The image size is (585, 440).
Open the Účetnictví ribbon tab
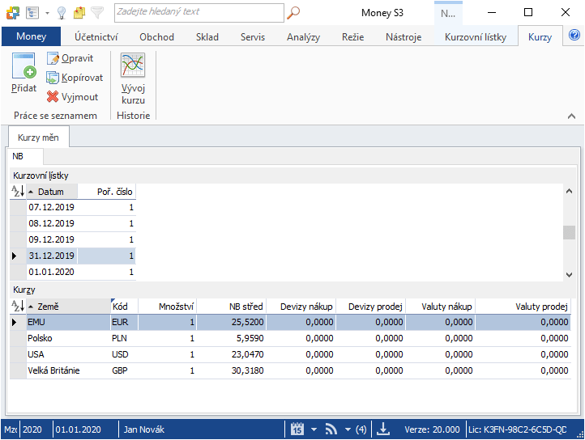click(x=96, y=37)
